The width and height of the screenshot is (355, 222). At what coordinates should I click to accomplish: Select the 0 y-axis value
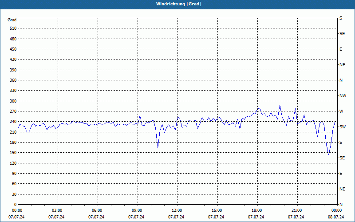16,204
